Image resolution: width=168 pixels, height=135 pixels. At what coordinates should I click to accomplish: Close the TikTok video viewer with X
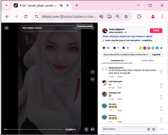click(x=6, y=28)
